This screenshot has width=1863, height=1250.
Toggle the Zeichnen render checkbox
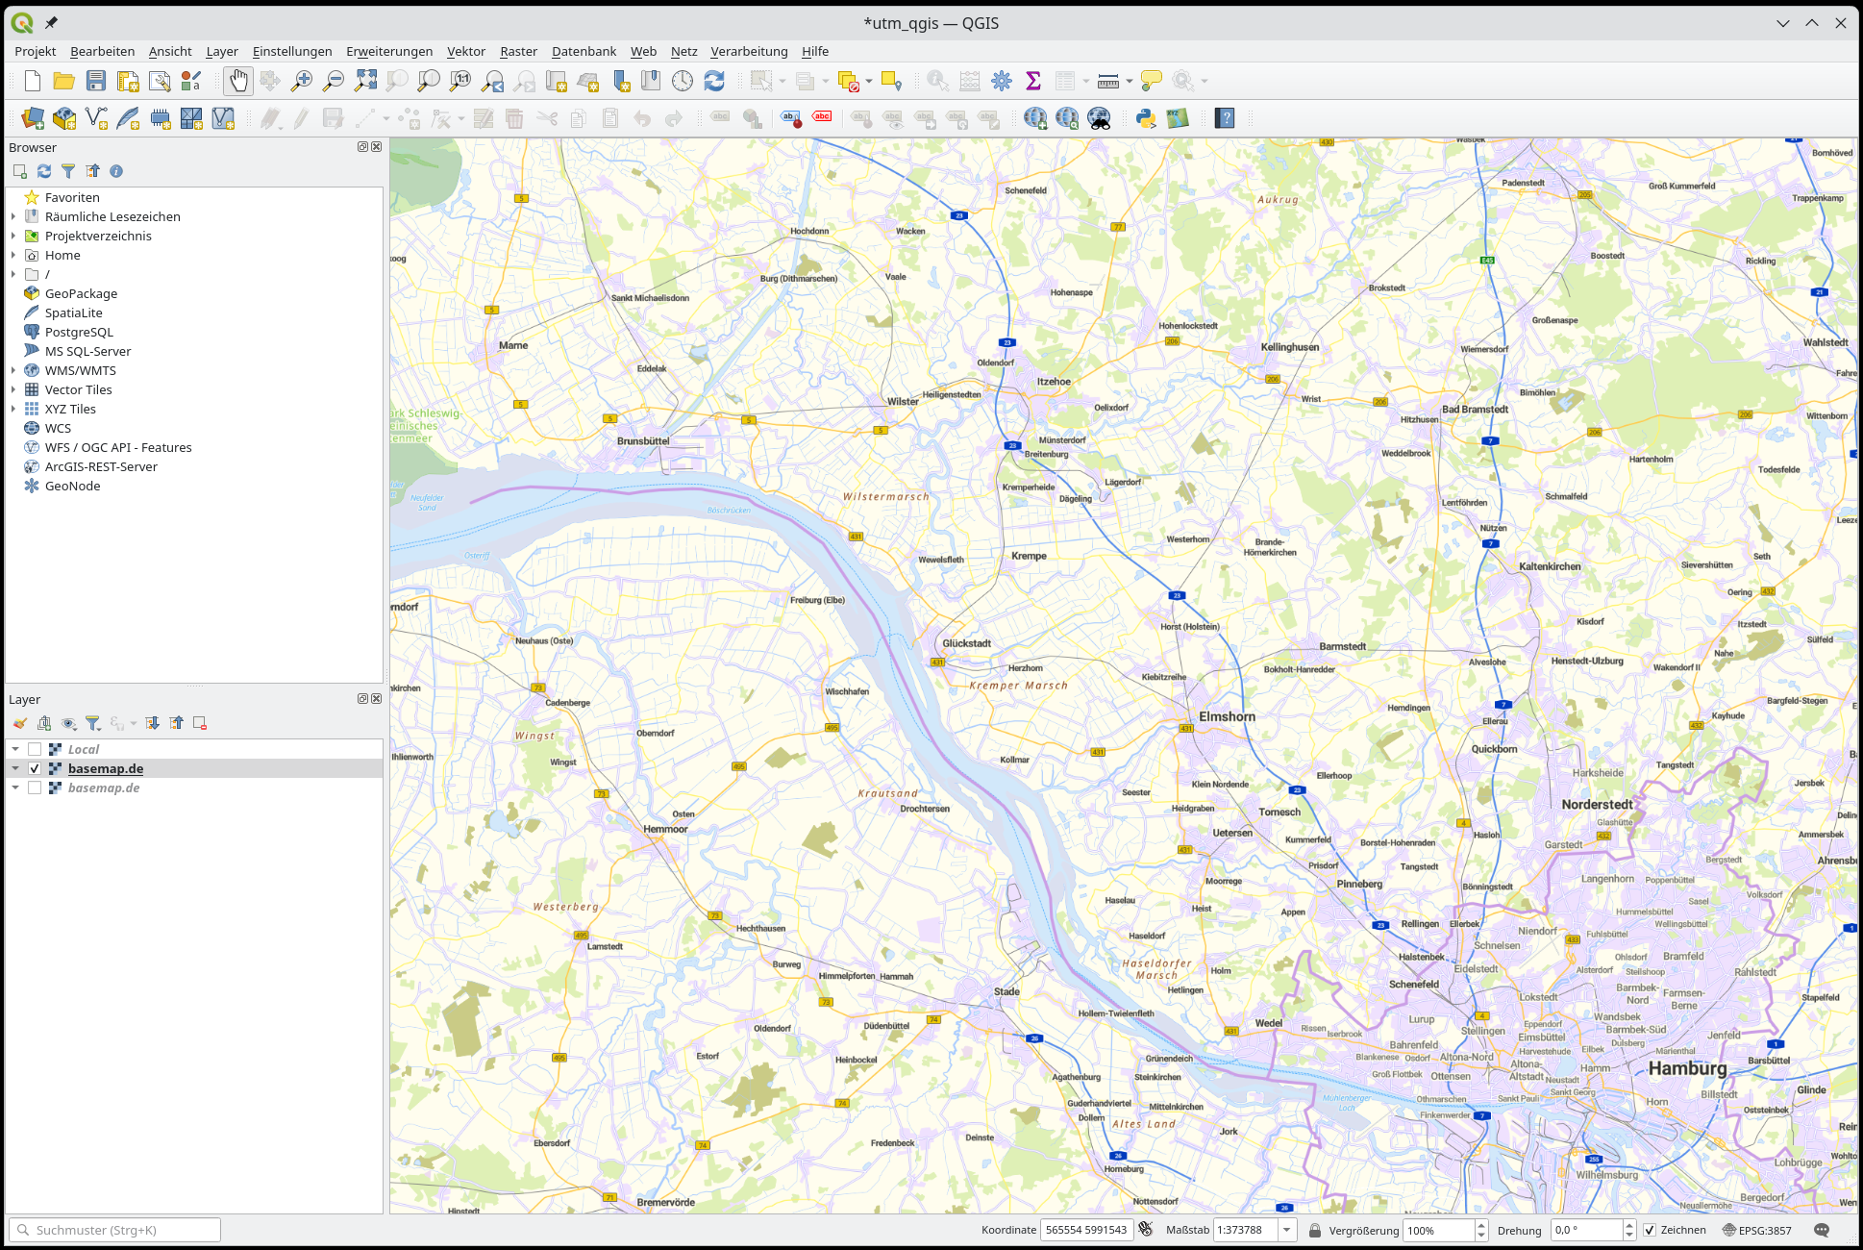tap(1650, 1230)
